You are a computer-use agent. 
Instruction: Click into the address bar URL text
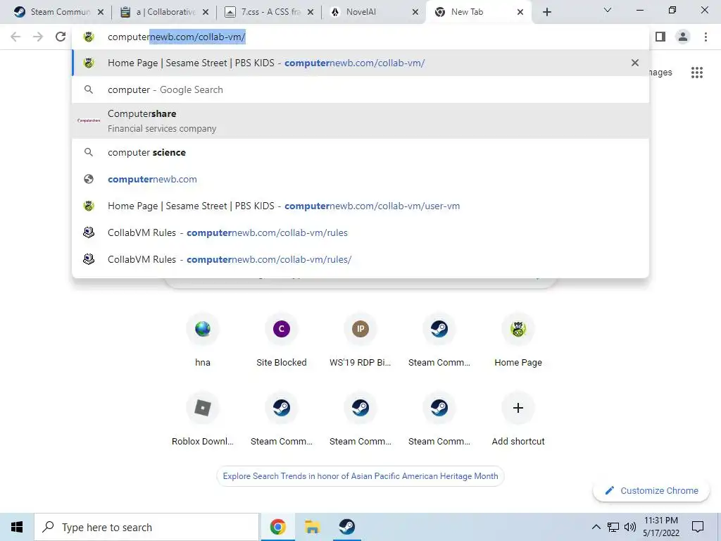click(177, 37)
